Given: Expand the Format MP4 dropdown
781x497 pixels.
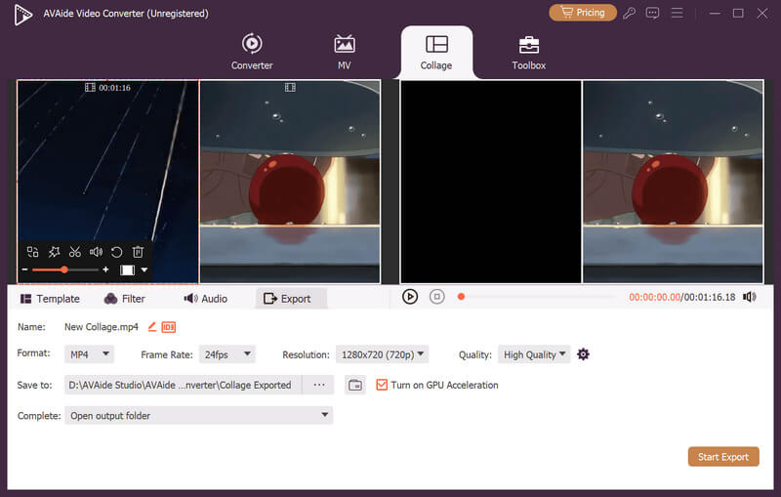Looking at the screenshot, I should click(90, 354).
